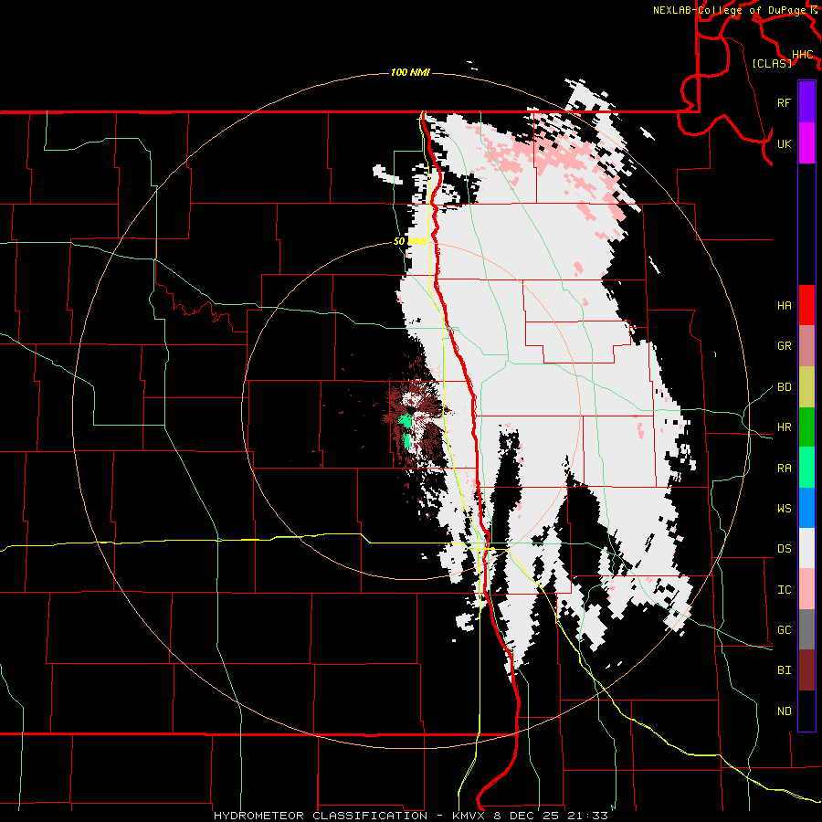Click the 'HHC' product label
822x822 pixels.
pyautogui.click(x=803, y=55)
